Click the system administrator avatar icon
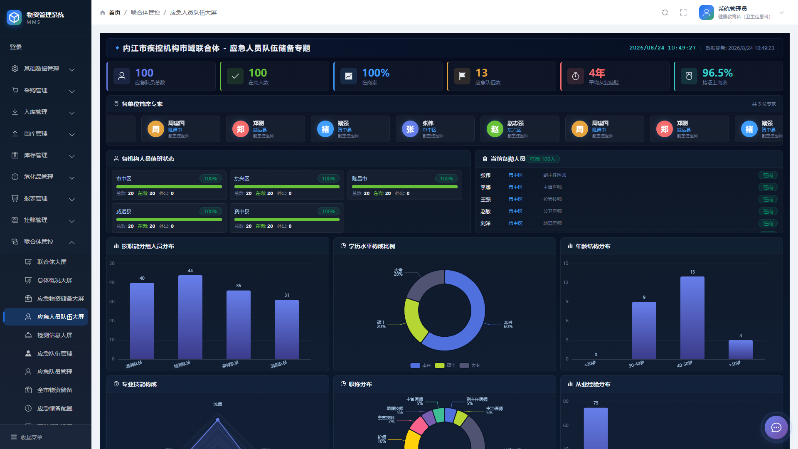This screenshot has width=798, height=449. [x=706, y=12]
